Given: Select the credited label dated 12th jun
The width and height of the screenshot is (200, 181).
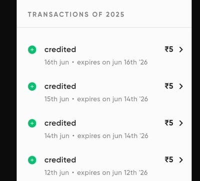Looking at the screenshot, I should [x=60, y=160].
